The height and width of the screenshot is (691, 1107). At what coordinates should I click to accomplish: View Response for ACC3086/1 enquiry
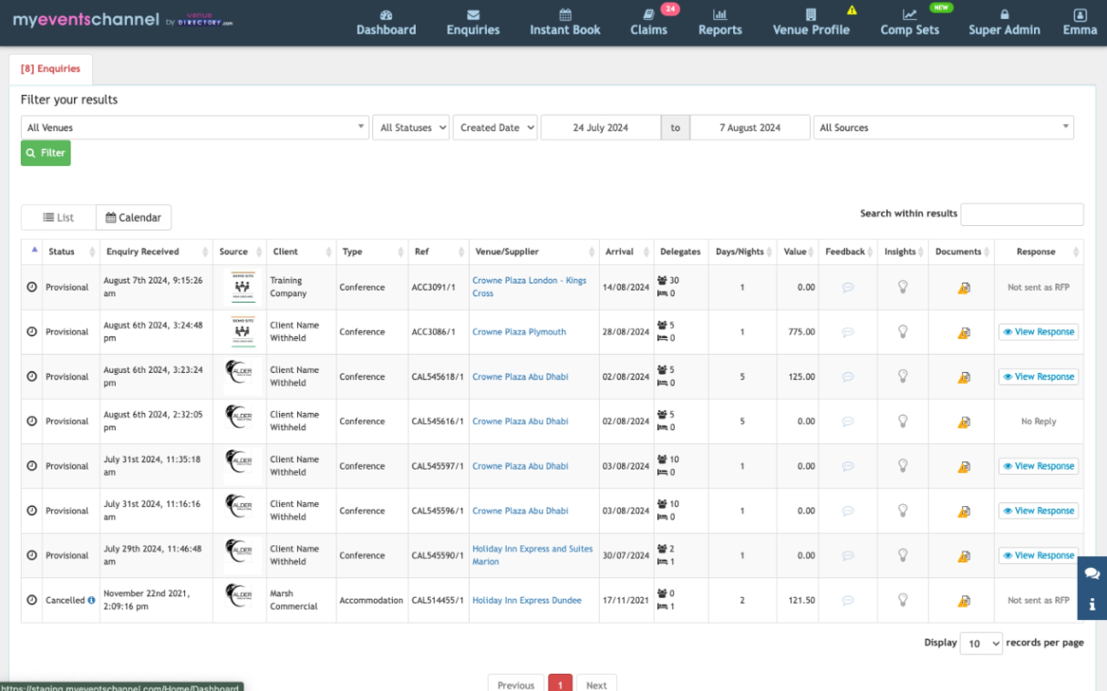pos(1039,332)
